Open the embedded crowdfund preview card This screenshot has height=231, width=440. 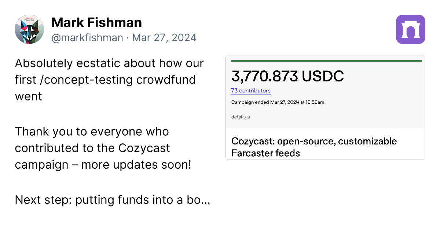tap(325, 107)
